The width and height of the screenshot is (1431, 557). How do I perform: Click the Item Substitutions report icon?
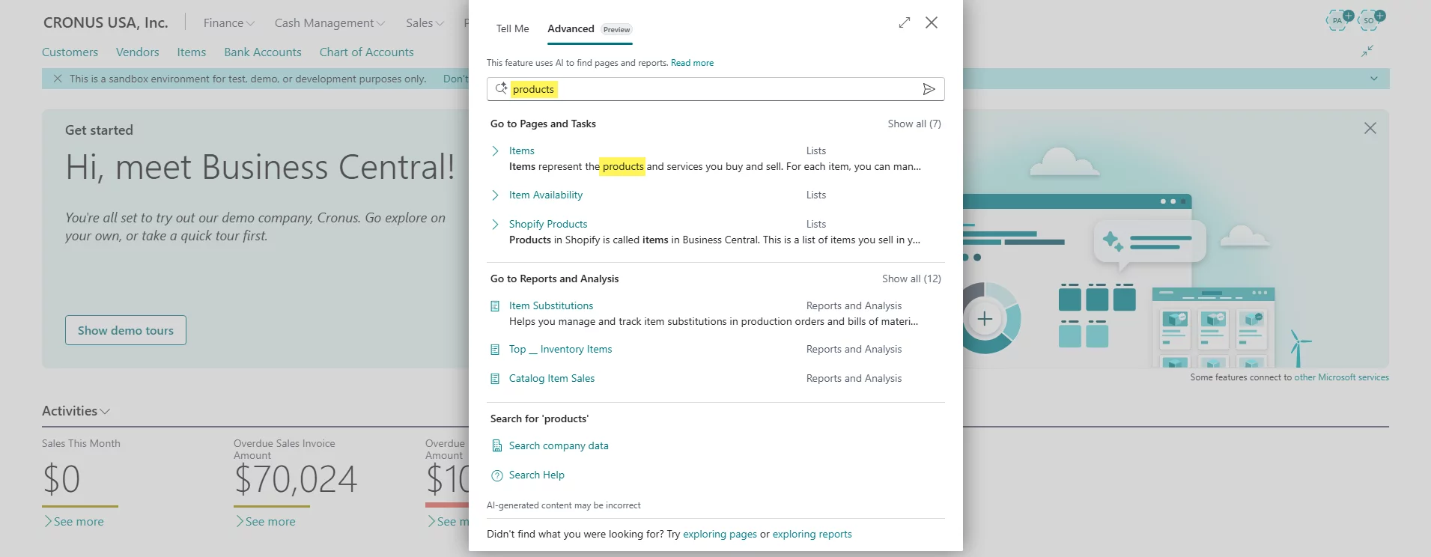click(x=495, y=306)
